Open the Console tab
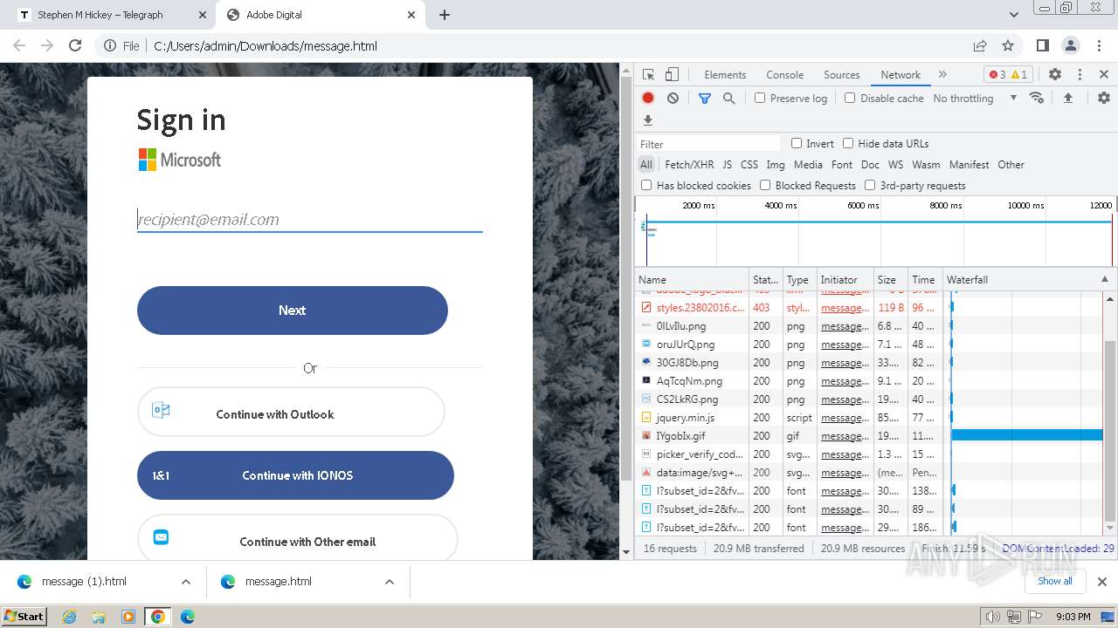Image resolution: width=1118 pixels, height=628 pixels. (784, 75)
